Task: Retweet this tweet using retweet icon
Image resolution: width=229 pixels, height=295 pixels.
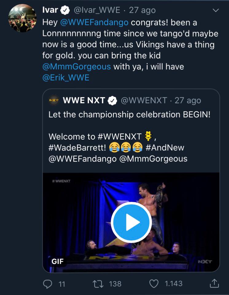Action: 99,283
